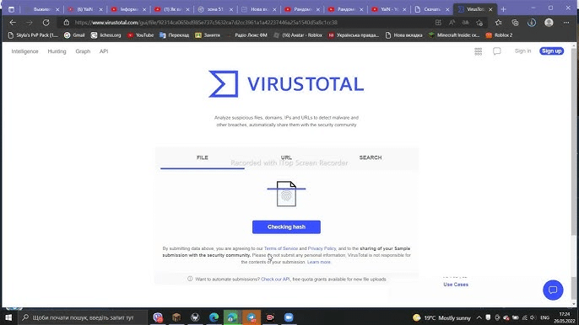View site info via padlock icon
Image resolution: width=579 pixels, height=325 pixels.
pos(67,23)
